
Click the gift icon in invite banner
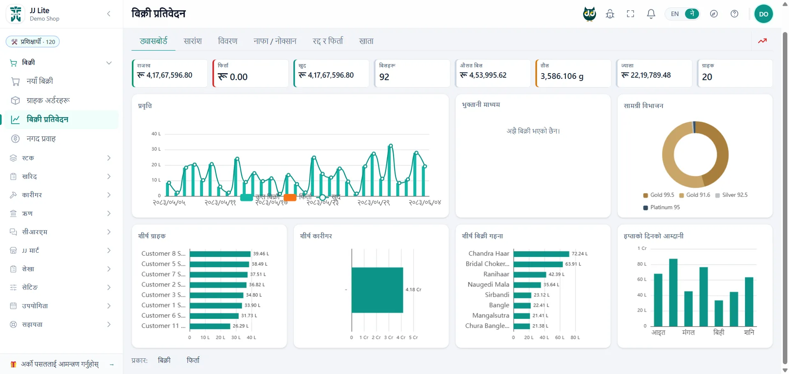(x=13, y=364)
